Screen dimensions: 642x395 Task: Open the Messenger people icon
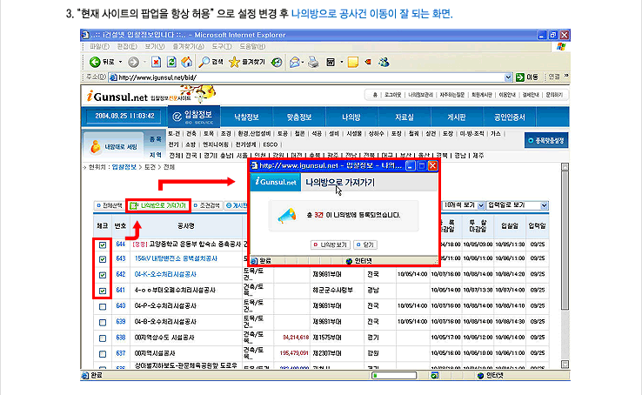click(384, 63)
